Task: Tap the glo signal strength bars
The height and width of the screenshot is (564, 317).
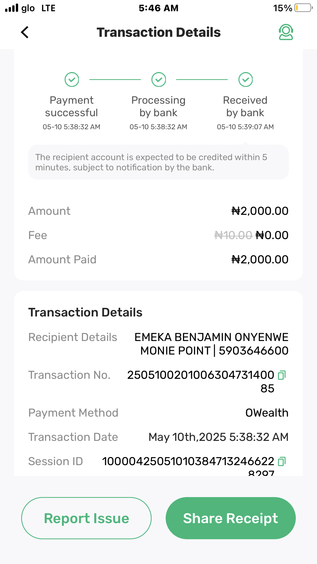Action: click(x=12, y=8)
